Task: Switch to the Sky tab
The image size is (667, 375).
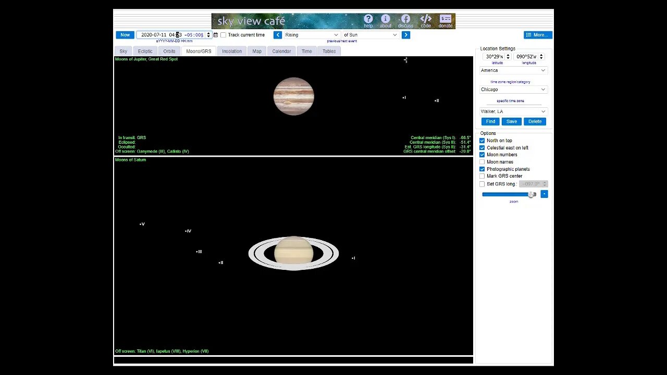Action: coord(123,51)
